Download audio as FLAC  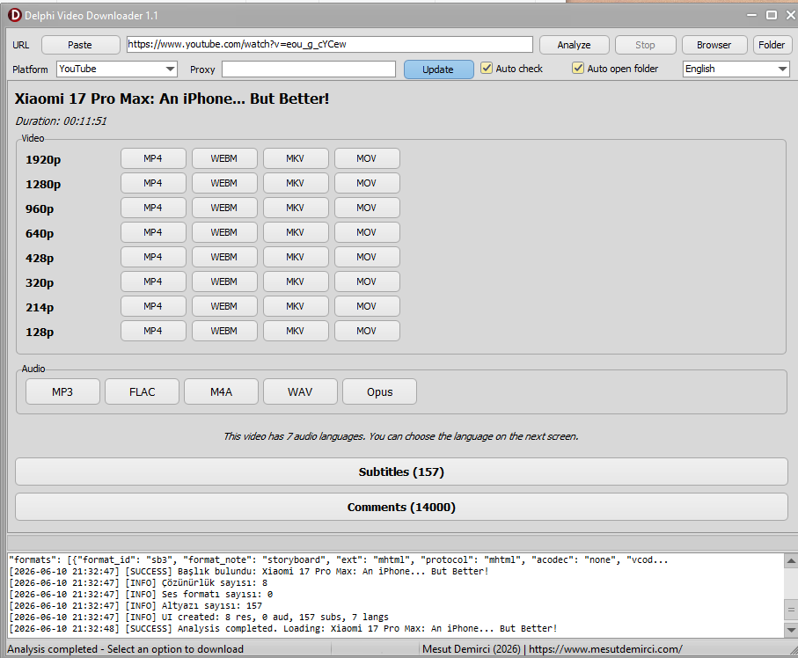click(142, 391)
